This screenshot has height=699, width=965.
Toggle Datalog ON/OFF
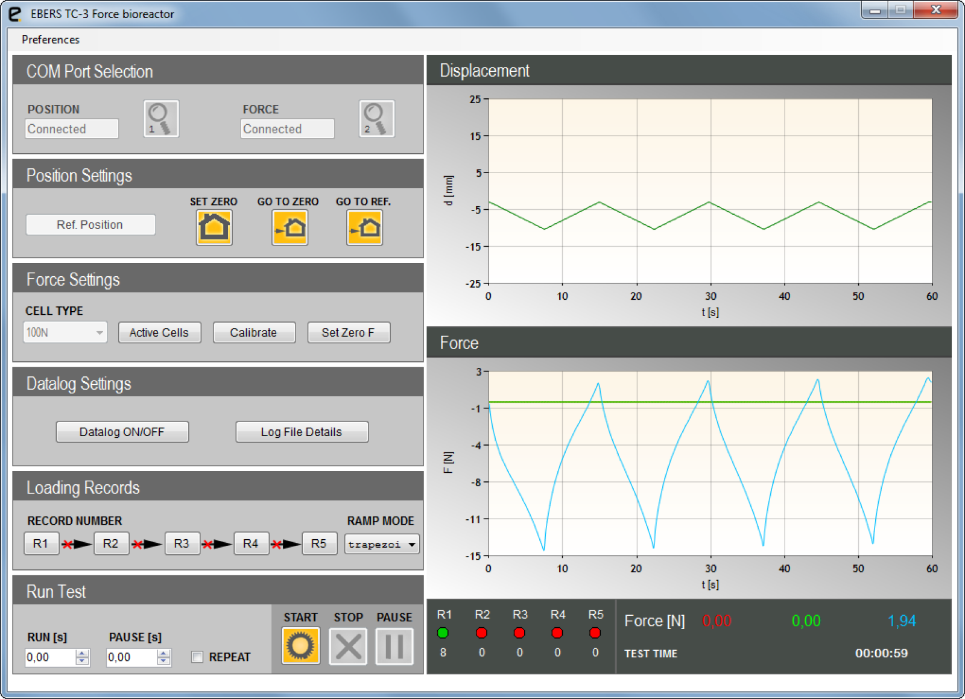[x=122, y=432]
